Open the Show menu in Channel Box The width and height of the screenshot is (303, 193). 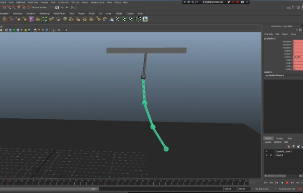click(x=293, y=34)
